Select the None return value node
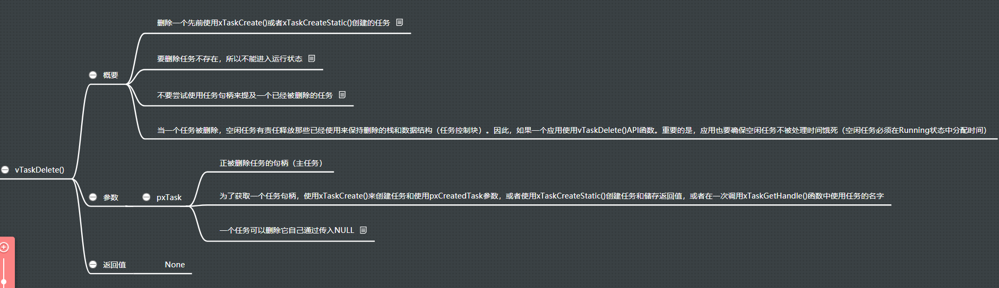 click(x=175, y=264)
